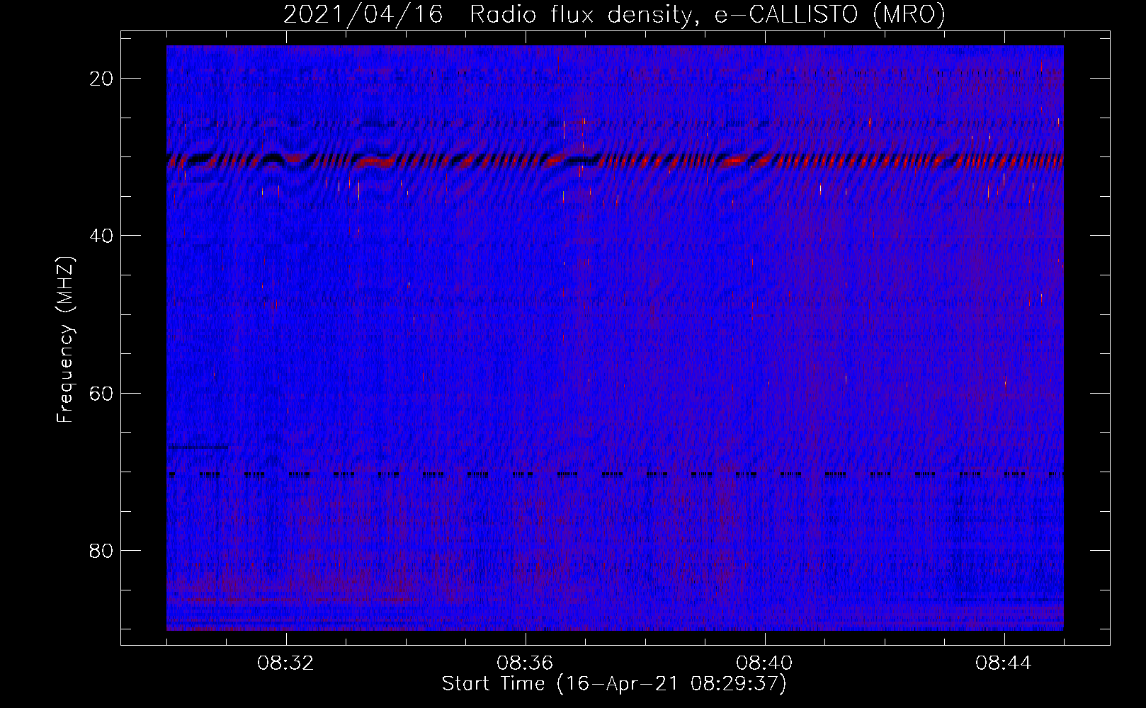Click the 08:44 time tick label
This screenshot has width=1146, height=708.
tap(1004, 663)
